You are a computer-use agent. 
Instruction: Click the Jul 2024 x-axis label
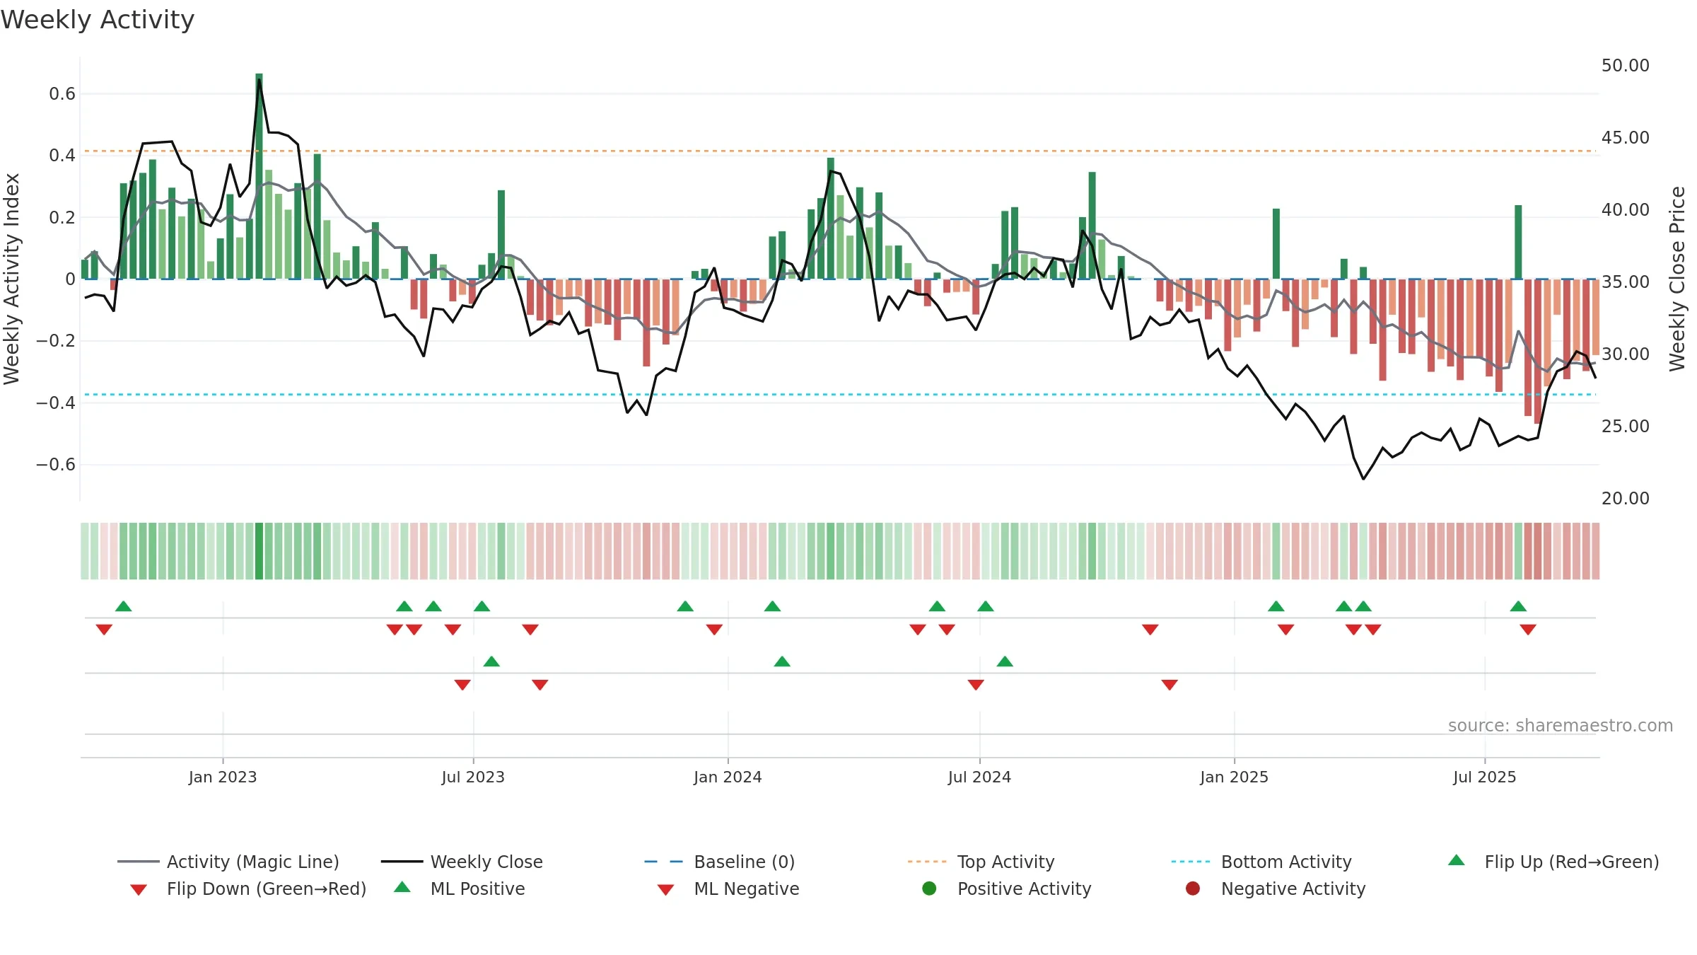point(979,777)
